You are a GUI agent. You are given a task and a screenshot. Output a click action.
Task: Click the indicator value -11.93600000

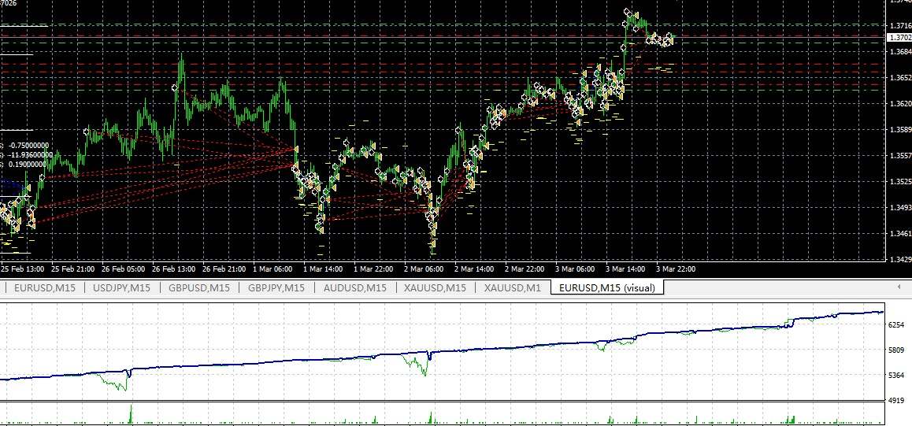(x=30, y=154)
